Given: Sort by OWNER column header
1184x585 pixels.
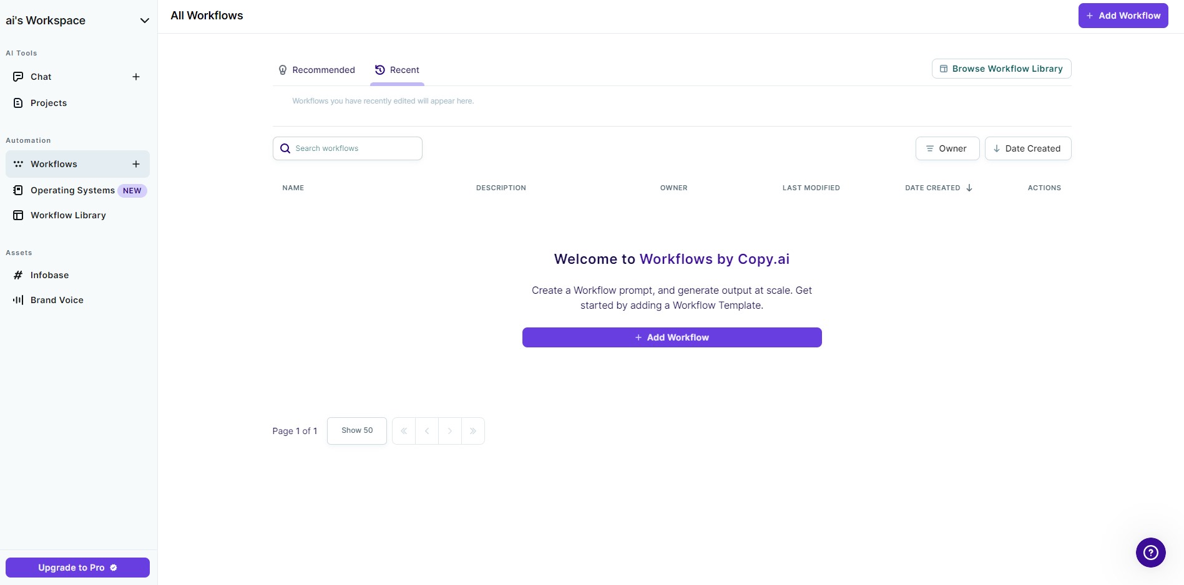Looking at the screenshot, I should (674, 188).
